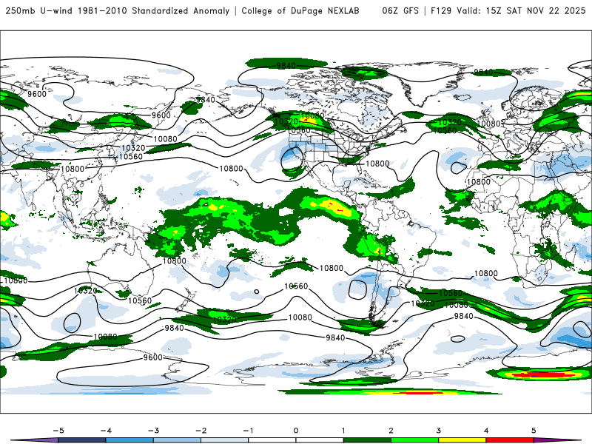This screenshot has height=444, width=592.
Task: Click the '-4' colorbar tick label
Action: point(106,431)
